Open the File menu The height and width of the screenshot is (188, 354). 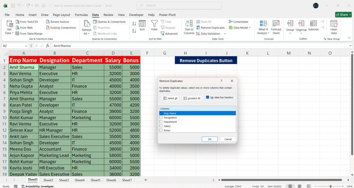[x=7, y=15]
